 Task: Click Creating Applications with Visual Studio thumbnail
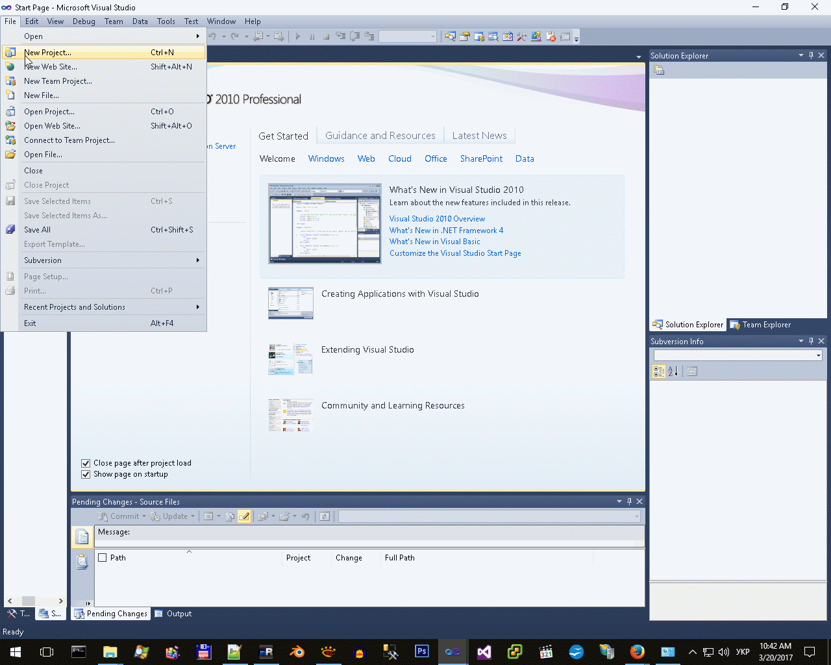click(291, 303)
